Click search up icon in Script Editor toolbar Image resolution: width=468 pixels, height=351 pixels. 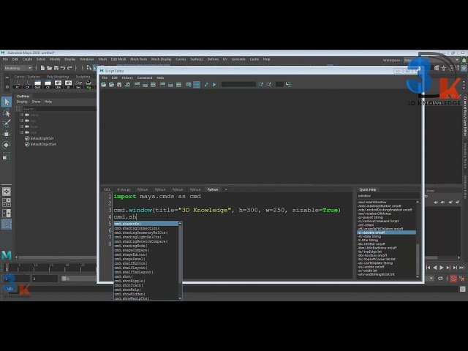point(268,85)
